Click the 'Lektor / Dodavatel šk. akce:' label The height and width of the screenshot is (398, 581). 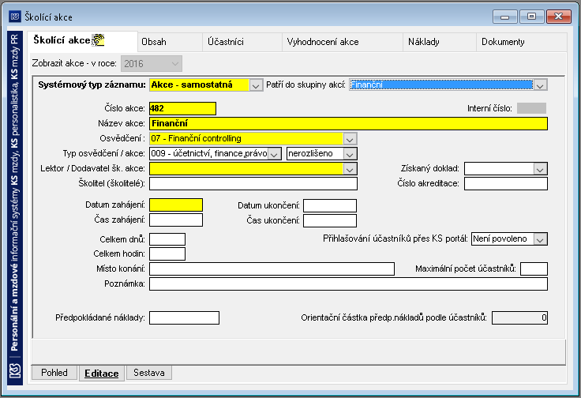[92, 169]
